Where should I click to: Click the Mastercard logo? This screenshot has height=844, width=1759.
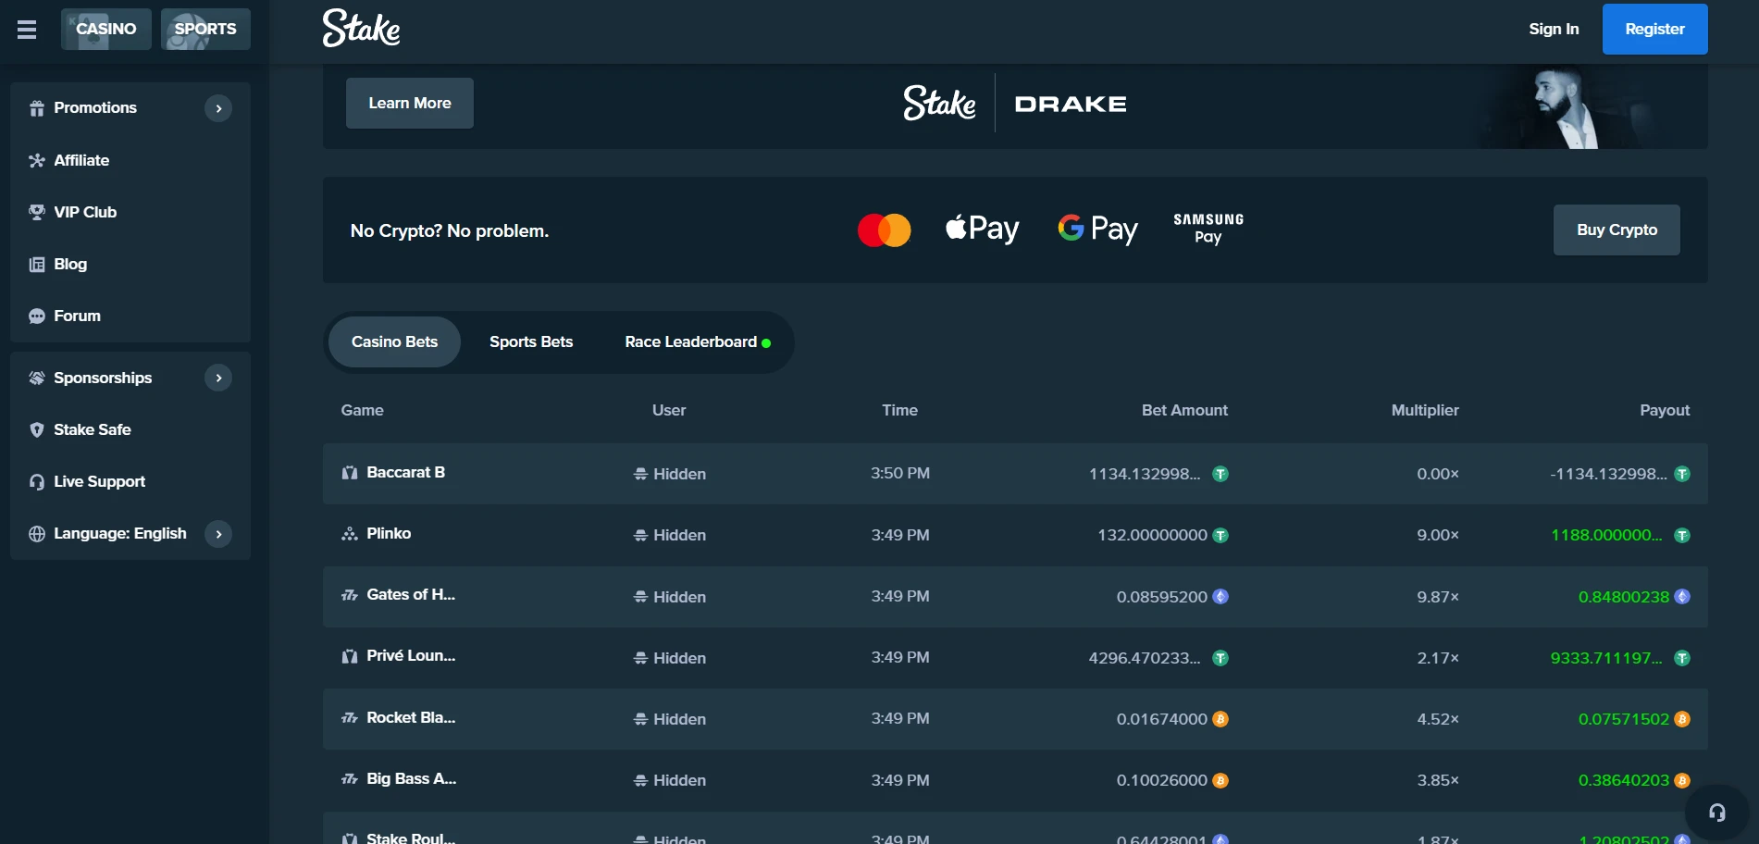point(884,230)
